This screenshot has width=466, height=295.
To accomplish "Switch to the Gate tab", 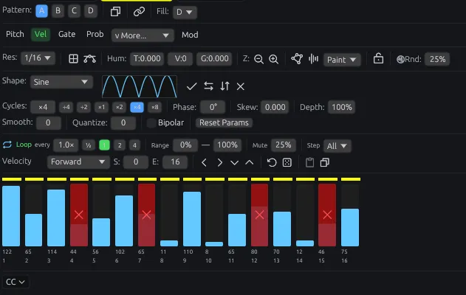I will [x=67, y=34].
